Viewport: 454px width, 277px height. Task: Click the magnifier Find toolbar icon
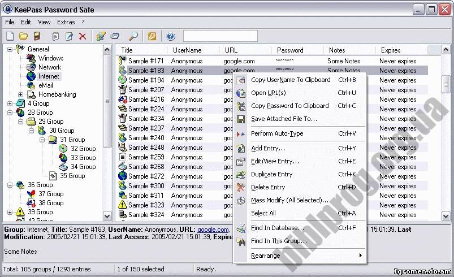click(x=133, y=36)
